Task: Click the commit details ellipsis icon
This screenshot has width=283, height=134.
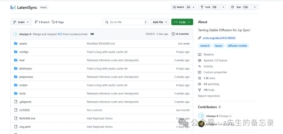Action: pos(92,34)
